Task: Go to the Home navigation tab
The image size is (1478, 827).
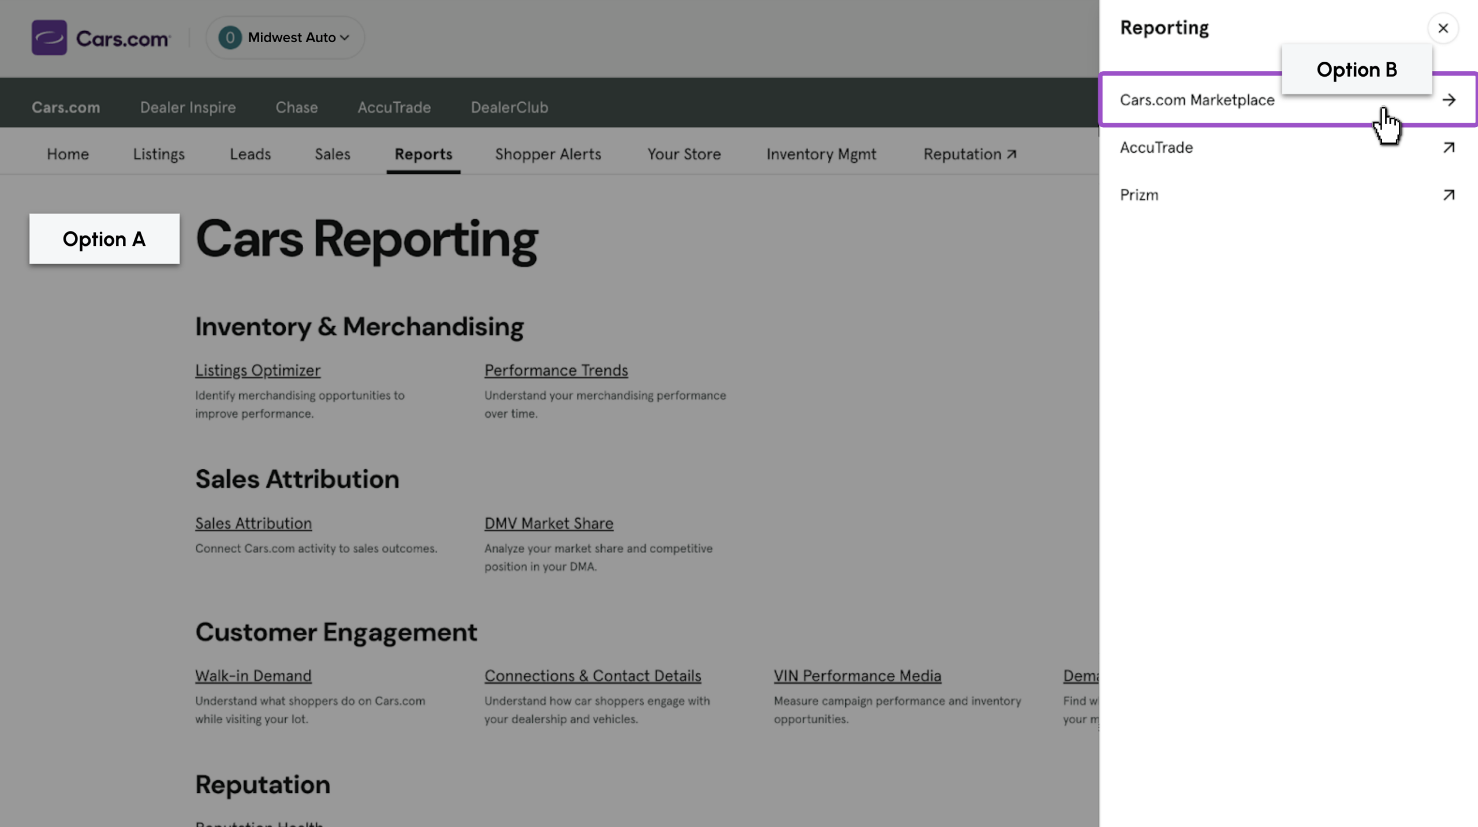Action: click(x=68, y=154)
